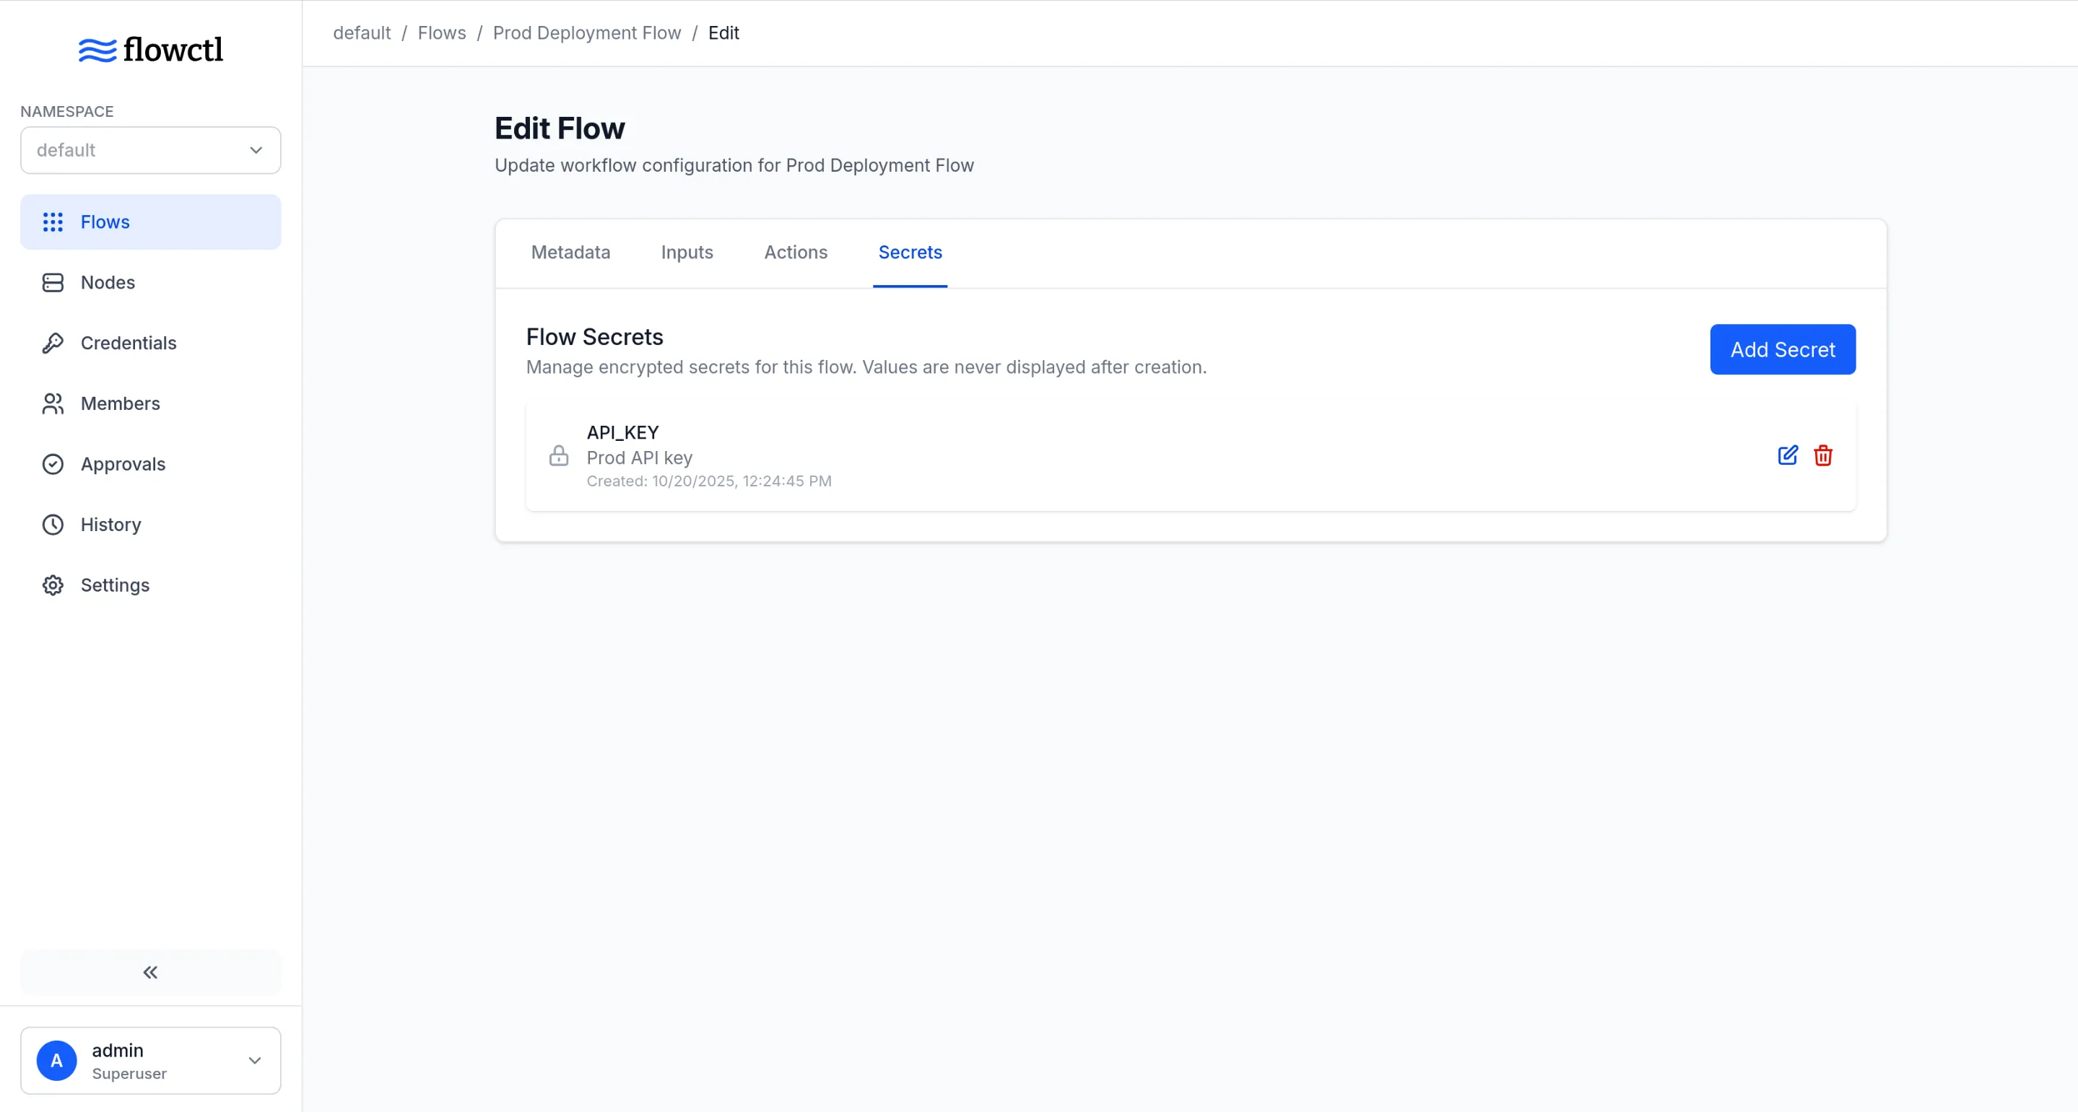
Task: Click the edit pencil icon for API_KEY
Action: (1787, 455)
